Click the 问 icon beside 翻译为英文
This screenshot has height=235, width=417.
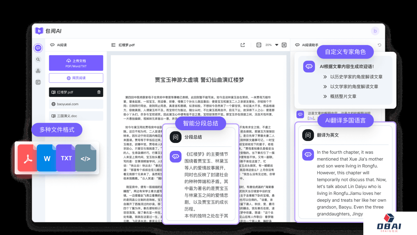[x=308, y=135]
